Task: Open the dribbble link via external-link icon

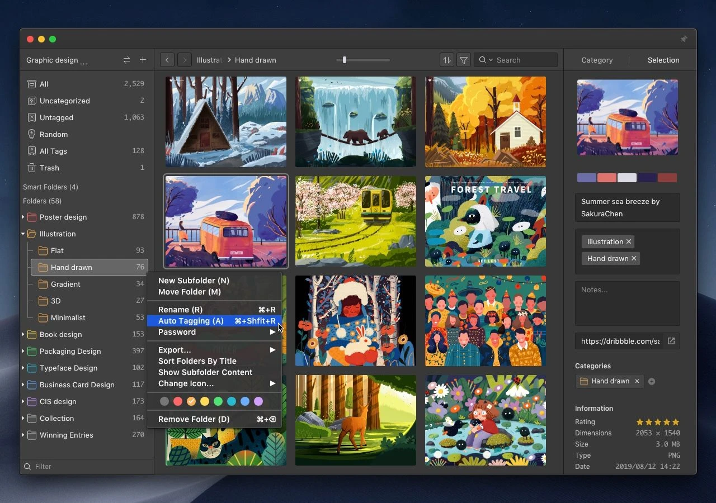Action: pos(671,341)
